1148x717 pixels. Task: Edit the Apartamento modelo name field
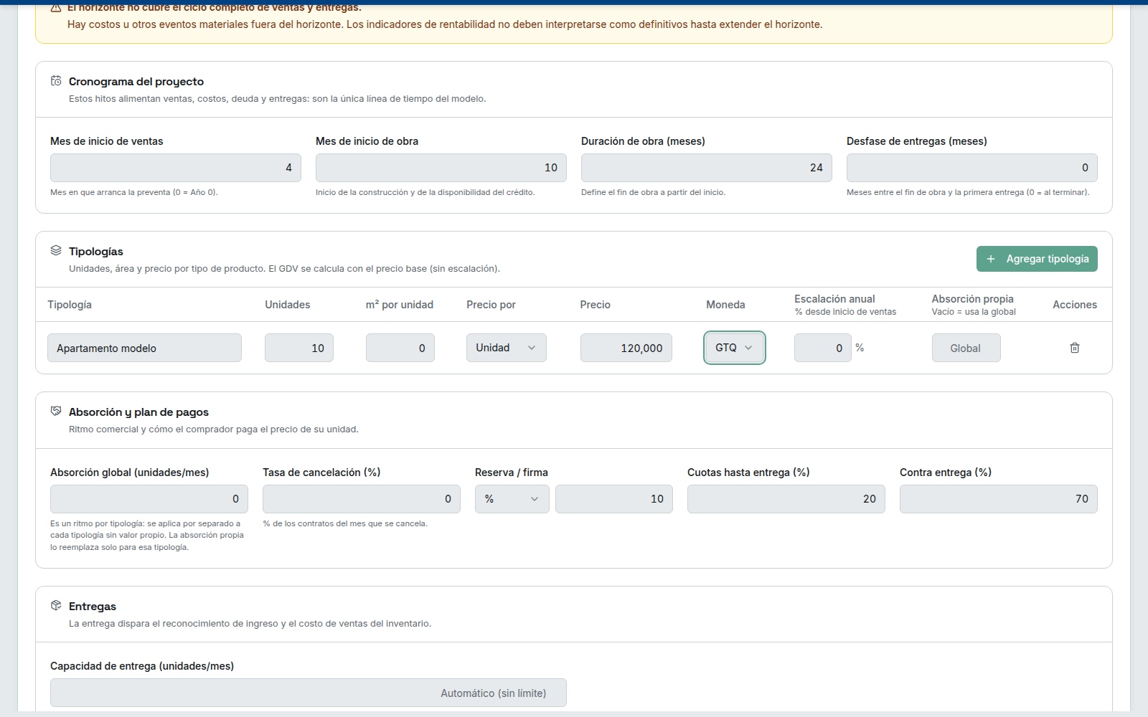pos(144,348)
